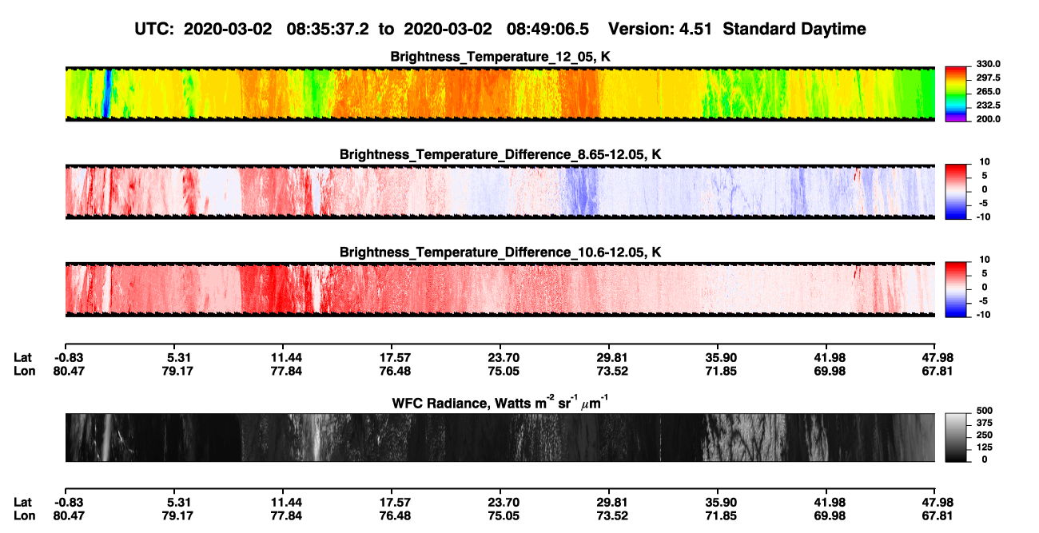Click the 'Lat' axis label under the WFC Radiance plot
Viewport: 1039px width, 533px height.
click(23, 502)
